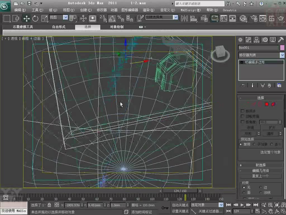Open the 渲染 menu
The height and width of the screenshot is (215, 286).
pyautogui.click(x=149, y=10)
